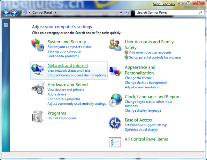This screenshot has height=160, width=207.
Task: Close the Control Panel window
Action: [x=199, y=3]
